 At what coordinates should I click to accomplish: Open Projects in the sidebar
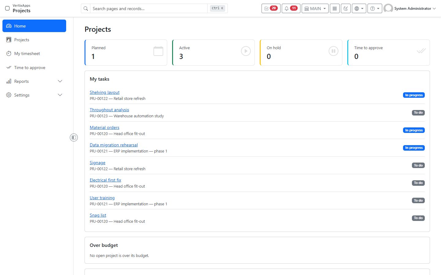(x=34, y=40)
